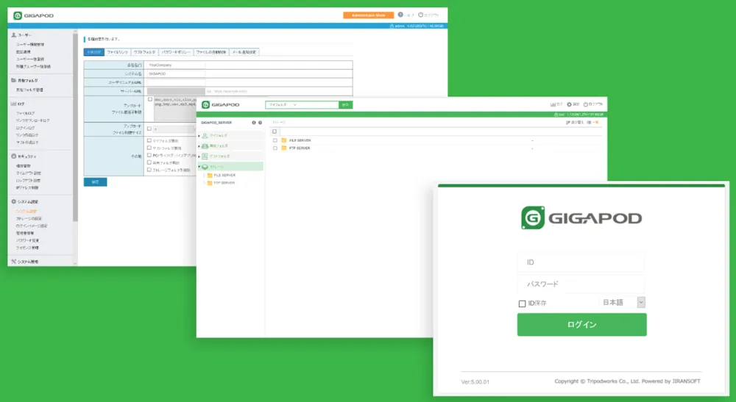Click the logout power icon in the admin header
The image size is (736, 402).
click(421, 15)
